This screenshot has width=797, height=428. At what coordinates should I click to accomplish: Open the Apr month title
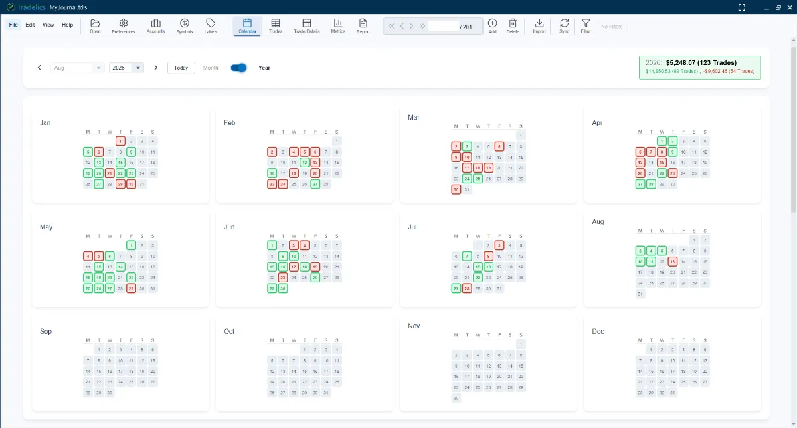click(597, 123)
